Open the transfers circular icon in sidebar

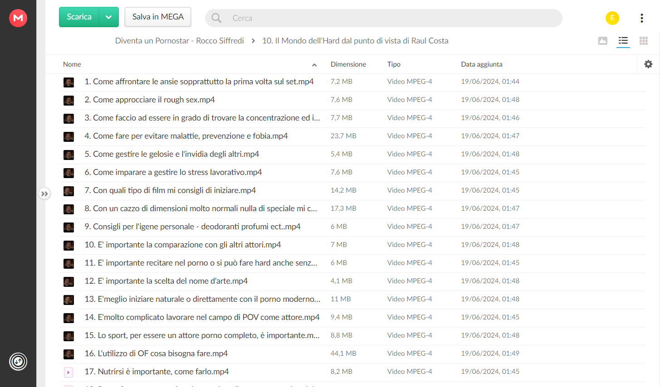pyautogui.click(x=18, y=362)
